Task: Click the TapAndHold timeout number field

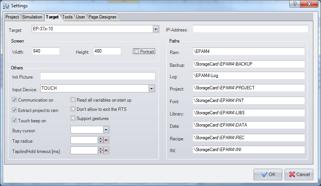Action: (84, 150)
